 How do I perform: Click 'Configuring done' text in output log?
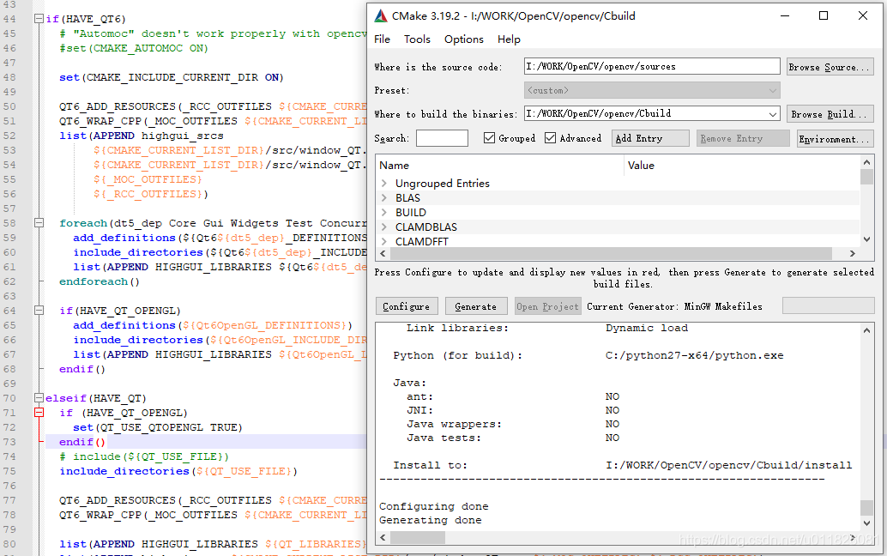point(434,506)
